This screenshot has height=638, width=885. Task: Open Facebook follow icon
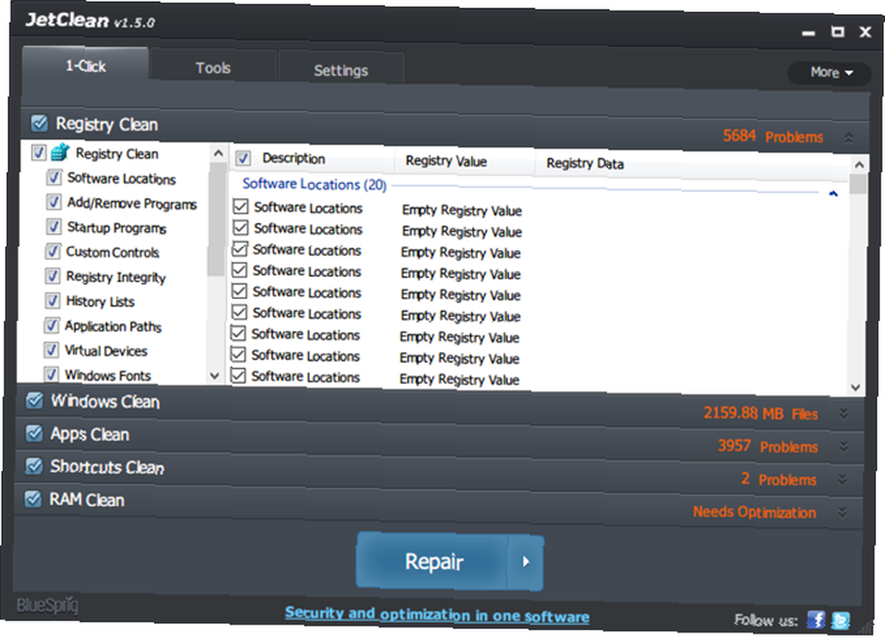coord(816,619)
